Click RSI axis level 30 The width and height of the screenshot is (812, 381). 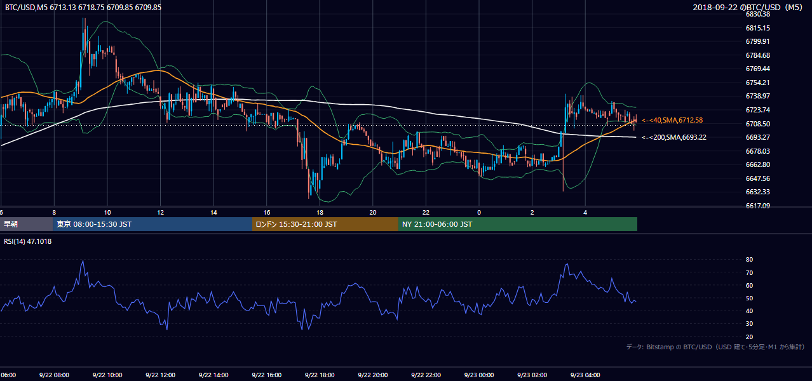750,324
